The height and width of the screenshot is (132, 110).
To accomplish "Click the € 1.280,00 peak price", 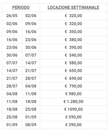I will click(x=73, y=102).
